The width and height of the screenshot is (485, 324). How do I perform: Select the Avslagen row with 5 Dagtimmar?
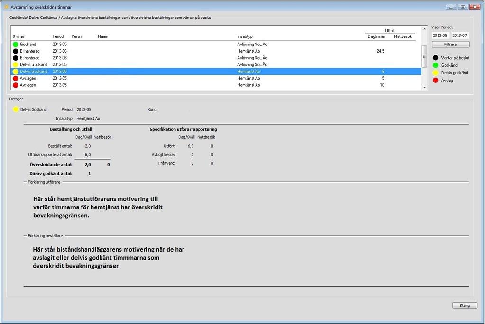[x=216, y=79]
